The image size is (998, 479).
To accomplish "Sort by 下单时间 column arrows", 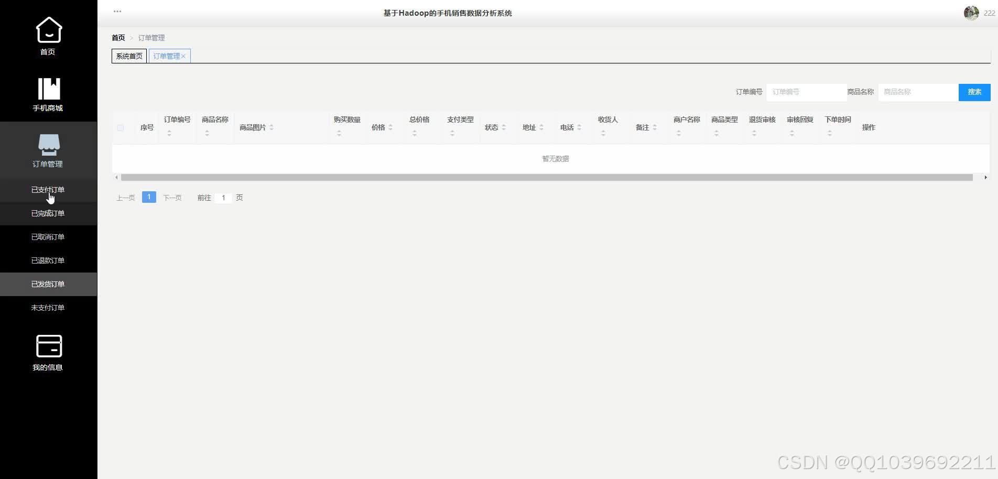I will point(830,134).
